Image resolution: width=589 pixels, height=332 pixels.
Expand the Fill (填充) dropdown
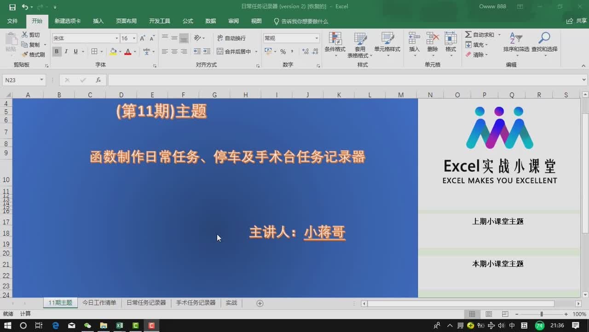486,45
